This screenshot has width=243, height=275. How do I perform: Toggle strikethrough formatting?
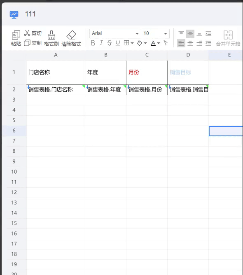click(x=110, y=43)
